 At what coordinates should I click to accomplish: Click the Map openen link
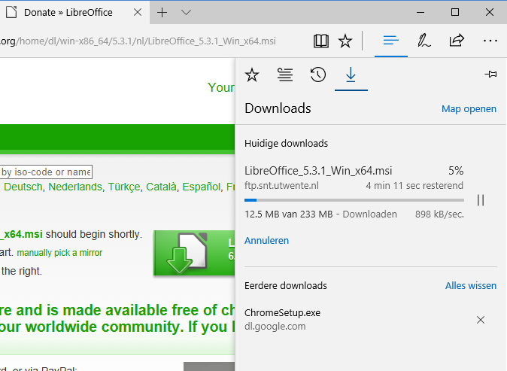(469, 109)
